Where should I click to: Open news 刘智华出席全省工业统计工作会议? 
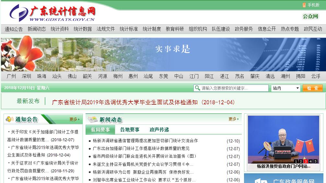[144, 180]
